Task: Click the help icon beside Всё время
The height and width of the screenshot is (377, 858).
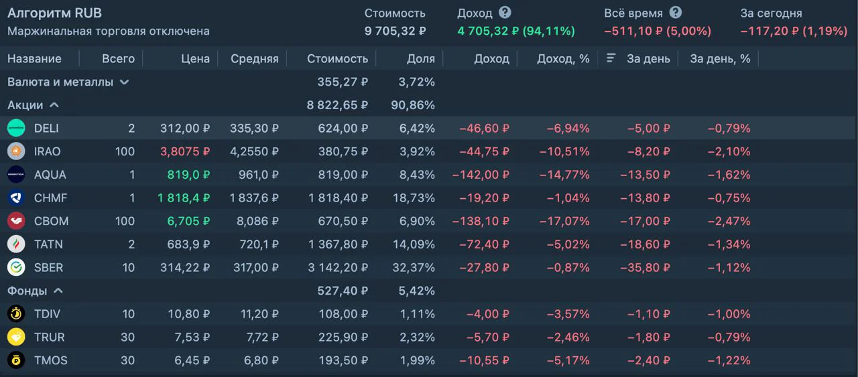Action: pyautogui.click(x=676, y=13)
